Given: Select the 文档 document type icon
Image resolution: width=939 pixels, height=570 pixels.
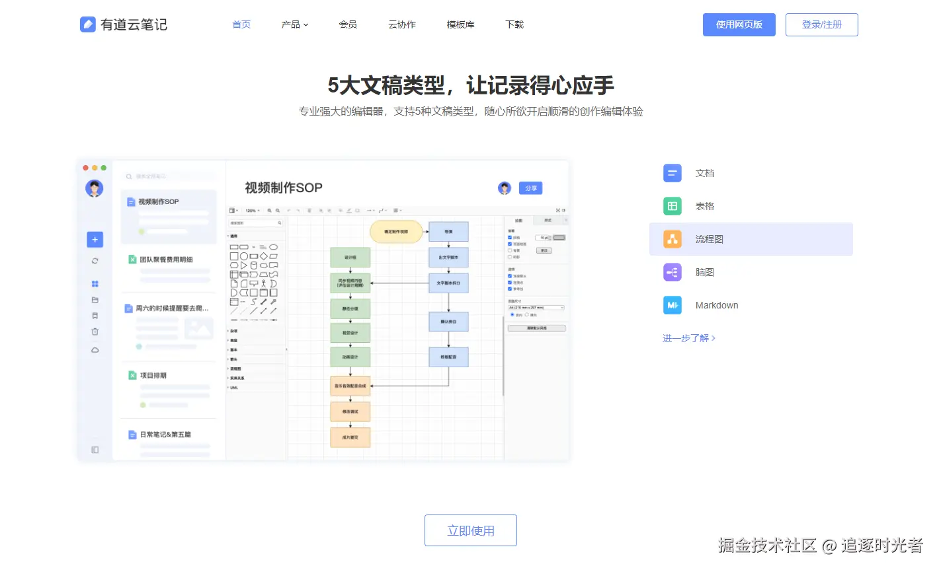Looking at the screenshot, I should (x=672, y=173).
